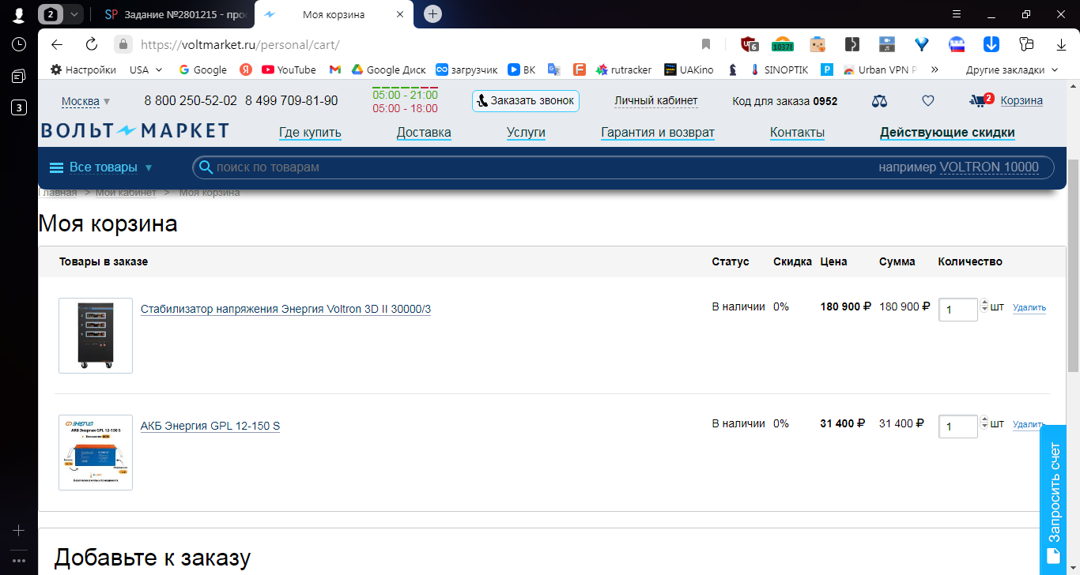Open АКБ Энергия GPL 12-150 S link
The height and width of the screenshot is (575, 1080).
(x=210, y=426)
